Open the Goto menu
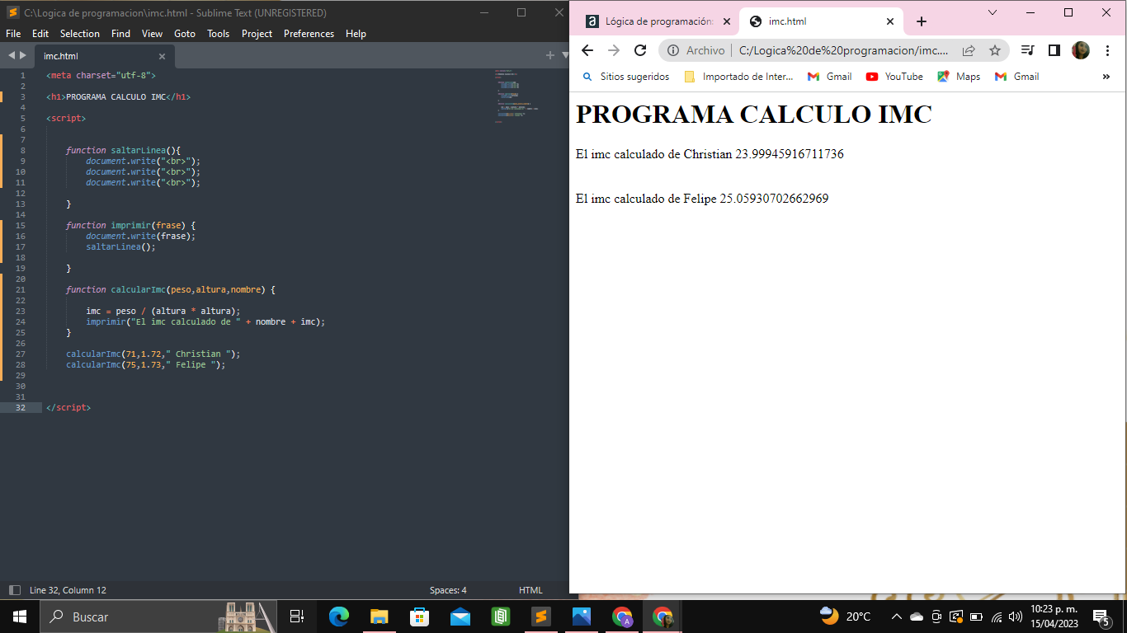Viewport: 1127px width, 633px height. tap(185, 34)
